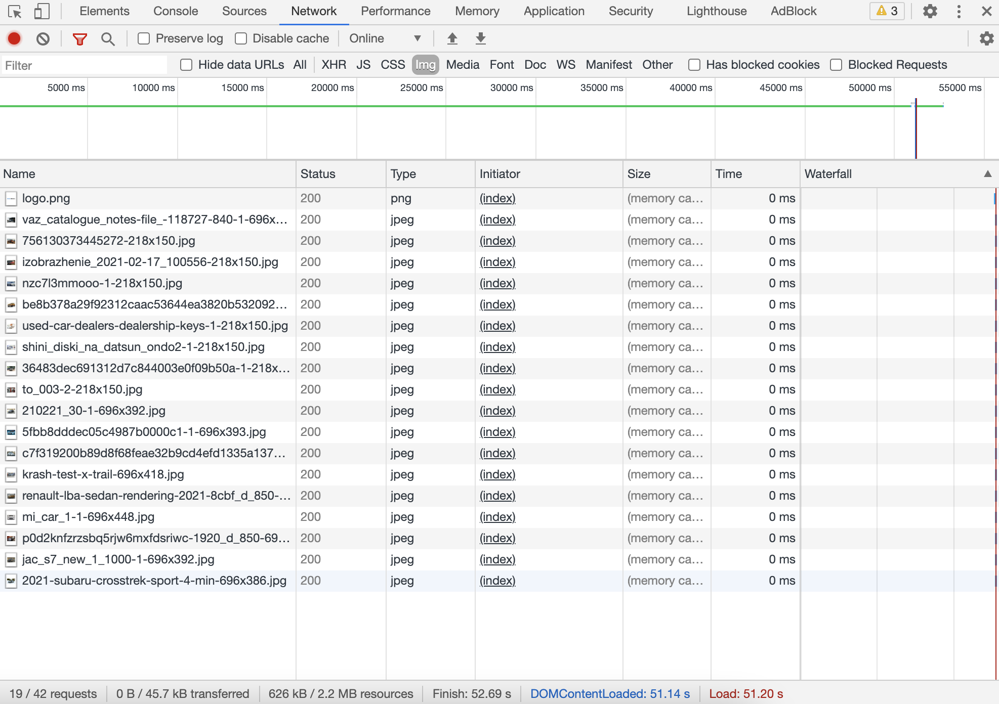Open the Memory tab

pos(477,11)
